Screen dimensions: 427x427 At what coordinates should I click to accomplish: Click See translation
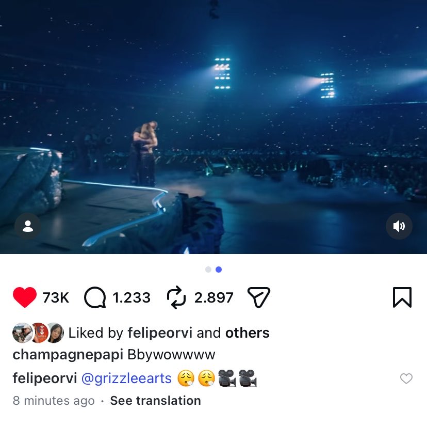tap(156, 401)
